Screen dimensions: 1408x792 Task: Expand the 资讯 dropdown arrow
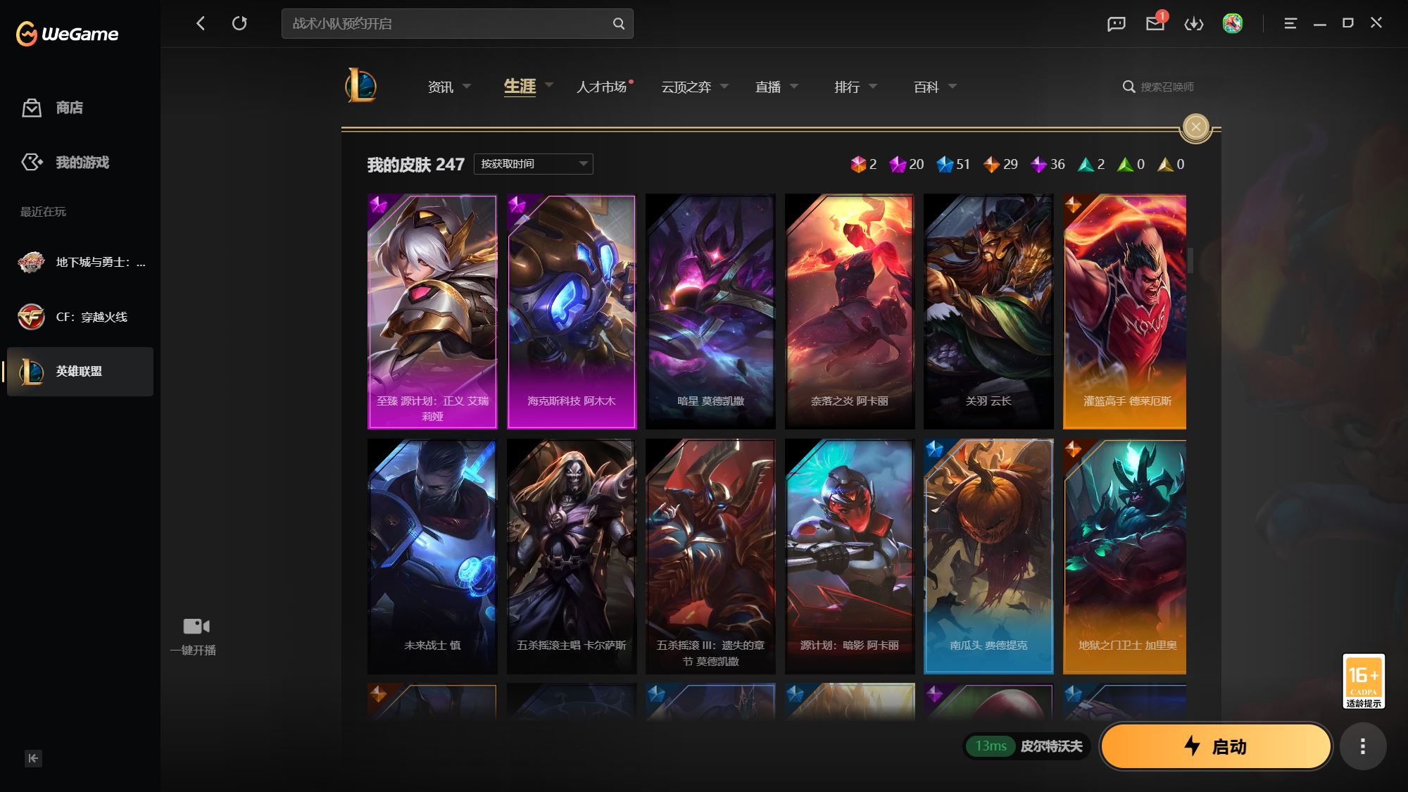tap(467, 87)
